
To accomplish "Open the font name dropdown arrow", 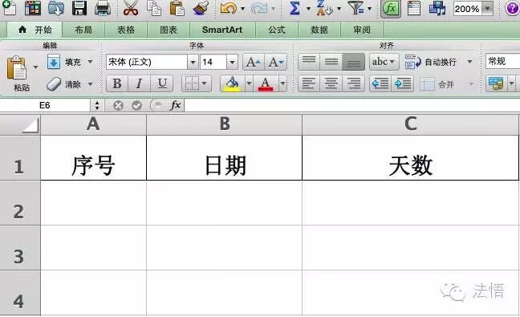I will (193, 62).
